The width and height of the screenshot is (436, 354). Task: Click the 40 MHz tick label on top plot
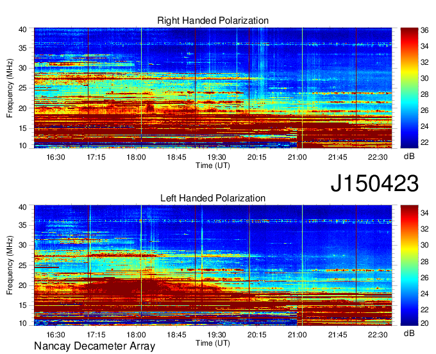pyautogui.click(x=22, y=29)
